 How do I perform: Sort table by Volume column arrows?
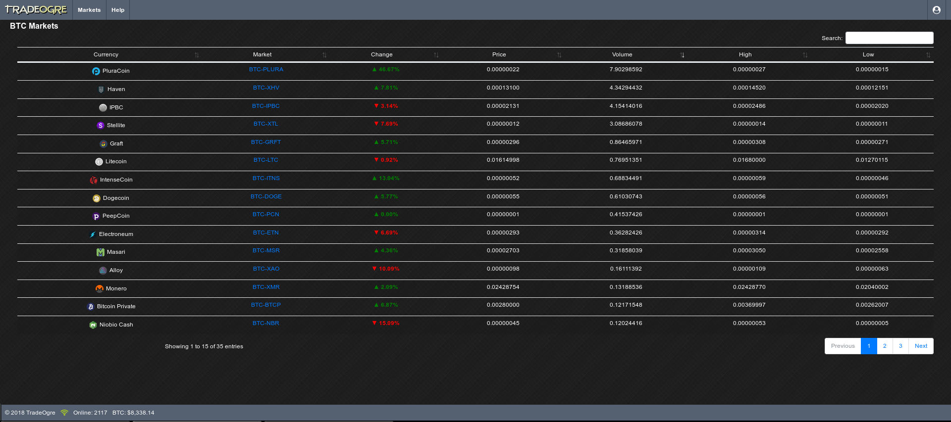[x=683, y=55]
